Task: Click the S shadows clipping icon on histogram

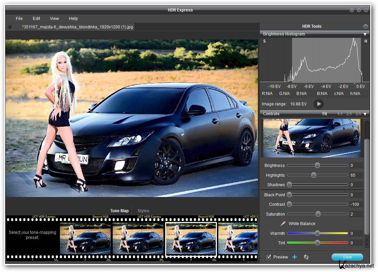Action: point(265,41)
